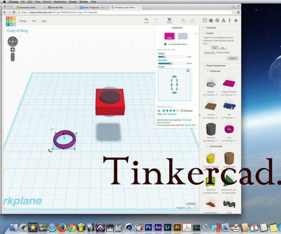Click the fit-view button below navigation pad
This screenshot has width=281, height=234.
pyautogui.click(x=13, y=50)
